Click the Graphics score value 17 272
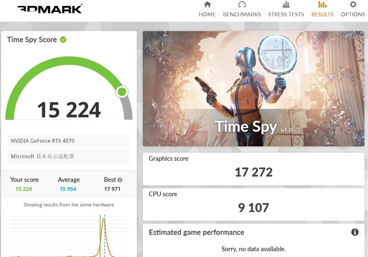The height and width of the screenshot is (257, 368). 254,172
